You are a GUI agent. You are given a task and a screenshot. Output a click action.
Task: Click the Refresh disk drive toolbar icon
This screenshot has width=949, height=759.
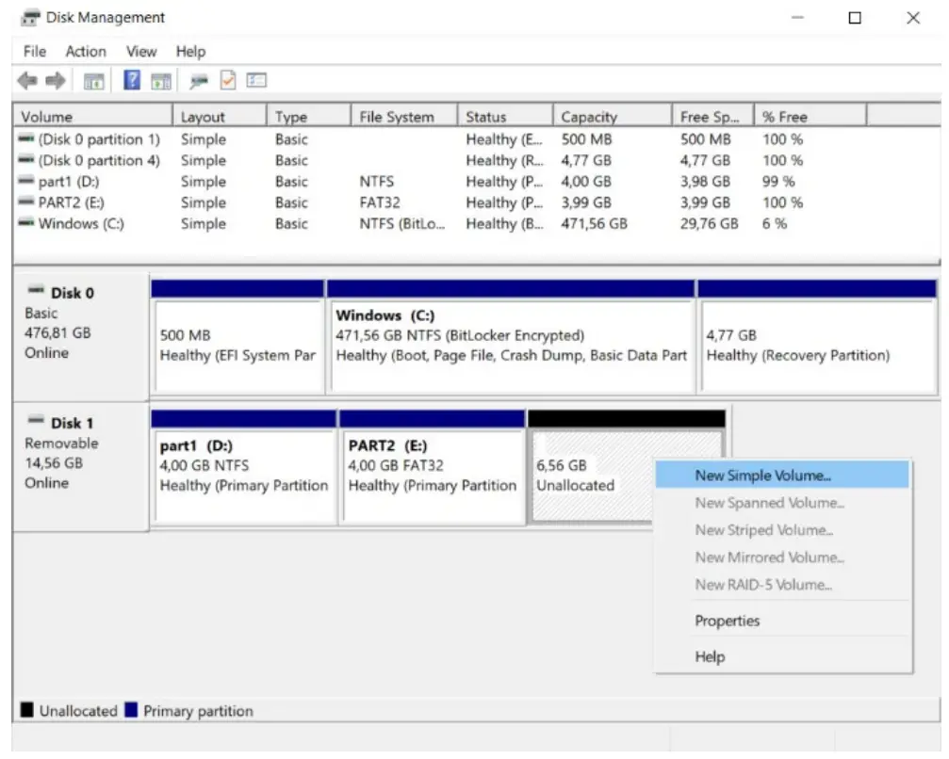click(199, 82)
